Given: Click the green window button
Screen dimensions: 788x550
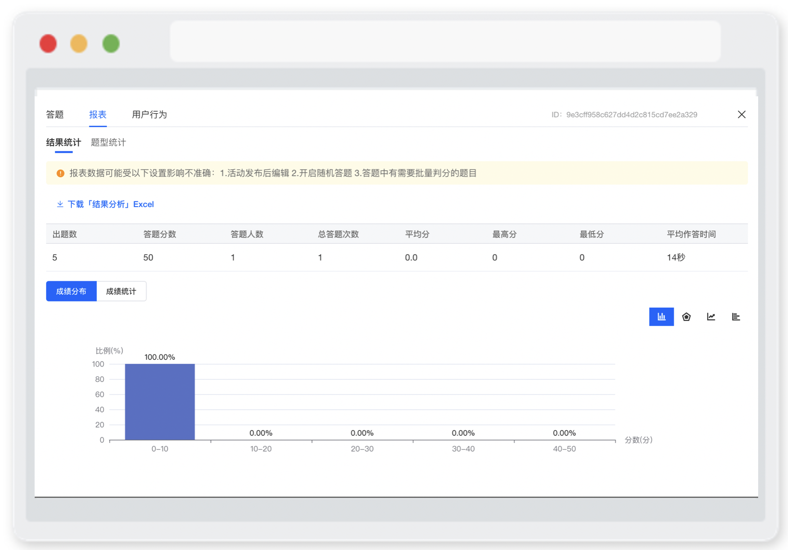Looking at the screenshot, I should click(x=111, y=44).
